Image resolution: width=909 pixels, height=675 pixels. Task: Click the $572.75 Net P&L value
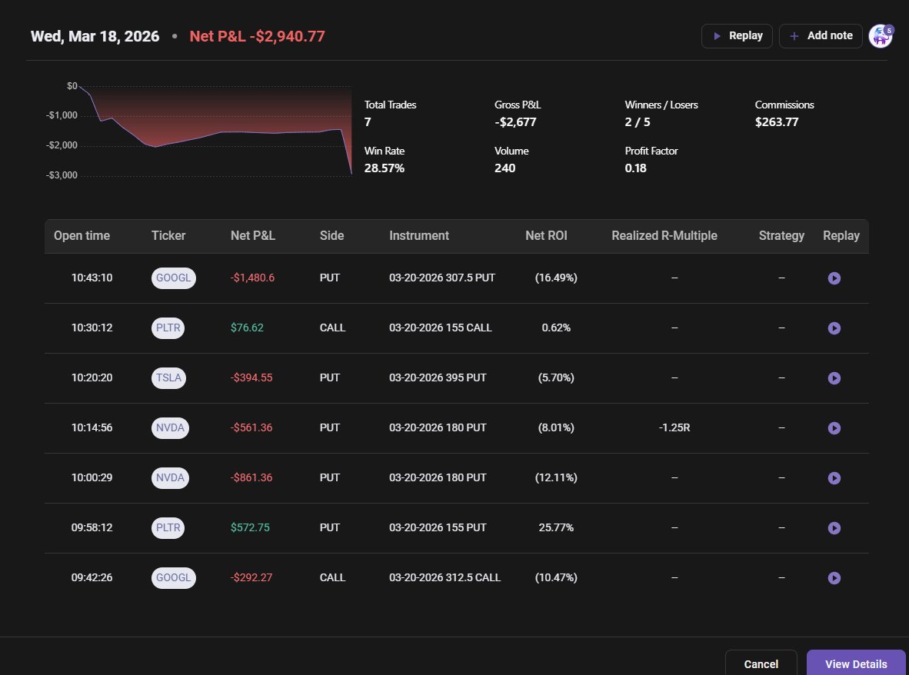(250, 527)
